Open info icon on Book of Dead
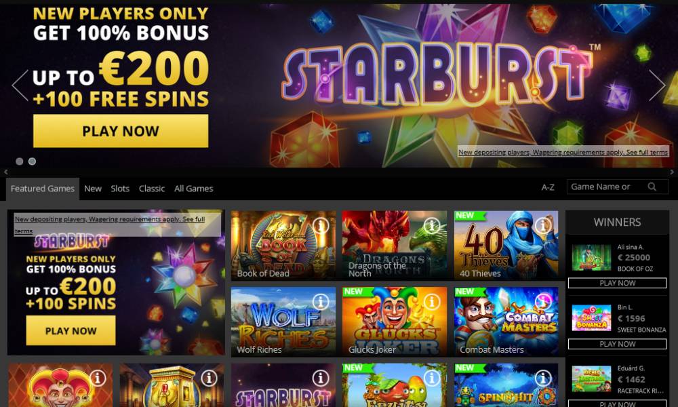The width and height of the screenshot is (678, 407). coord(321,225)
